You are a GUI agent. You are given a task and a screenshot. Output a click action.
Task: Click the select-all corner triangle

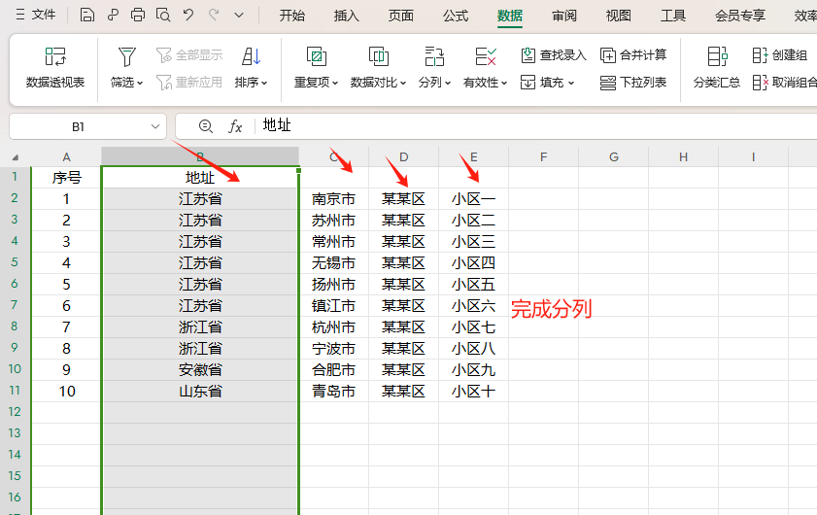click(x=16, y=156)
